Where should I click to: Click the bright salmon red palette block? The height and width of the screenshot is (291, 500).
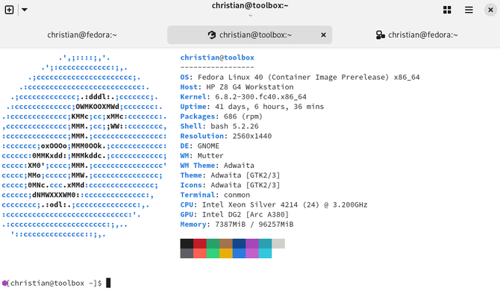pos(200,254)
